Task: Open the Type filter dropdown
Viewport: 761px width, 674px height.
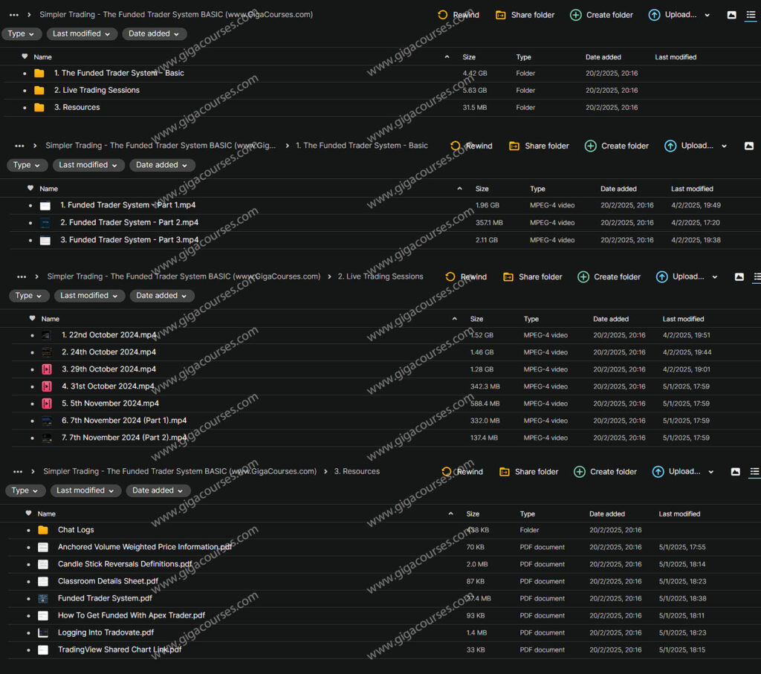Action: click(x=21, y=33)
